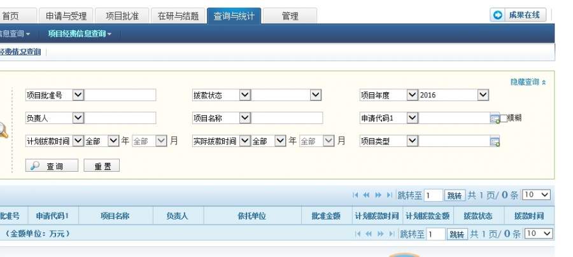Image resolution: width=573 pixels, height=257 pixels.
Task: Go to previous page in lower pager
Action: point(369,233)
